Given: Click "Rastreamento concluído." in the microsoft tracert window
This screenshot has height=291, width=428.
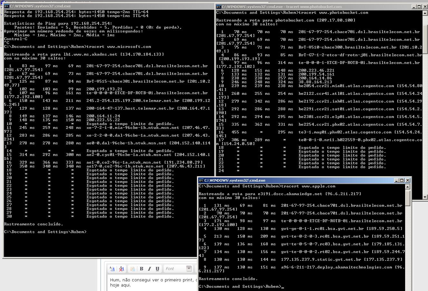Looking at the screenshot, I should point(34,224).
